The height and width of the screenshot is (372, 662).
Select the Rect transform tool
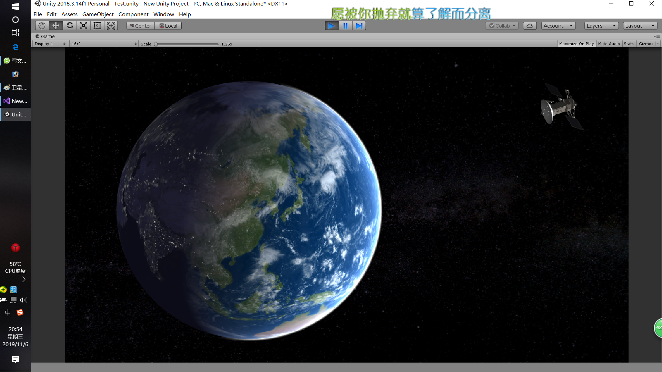point(97,25)
